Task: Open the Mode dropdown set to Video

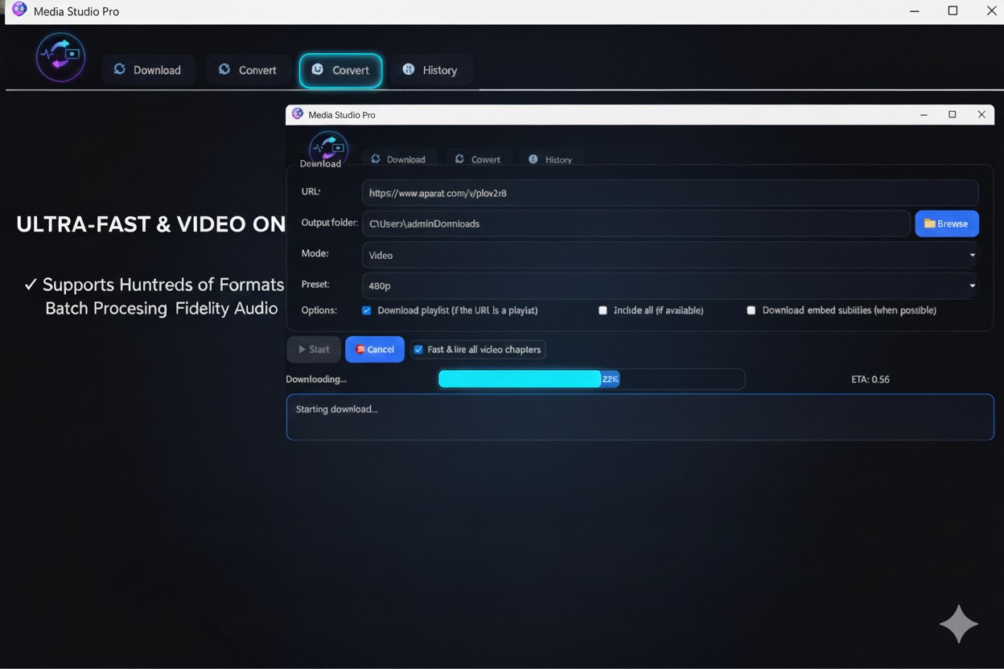Action: pyautogui.click(x=669, y=255)
